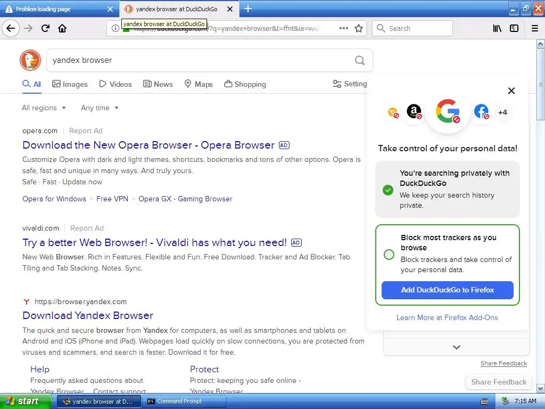Screen dimensions: 545x409
Task: Switch to Command Prompt taskbar item
Action: tap(184, 402)
